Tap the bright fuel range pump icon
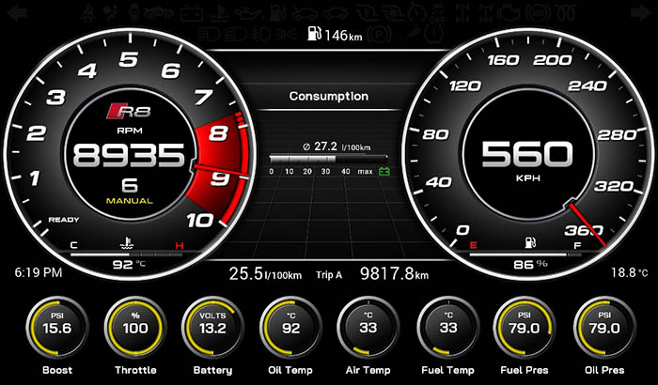This screenshot has width=658, height=385. click(x=314, y=33)
